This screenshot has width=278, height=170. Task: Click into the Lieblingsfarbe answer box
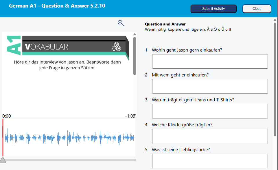[210, 161]
